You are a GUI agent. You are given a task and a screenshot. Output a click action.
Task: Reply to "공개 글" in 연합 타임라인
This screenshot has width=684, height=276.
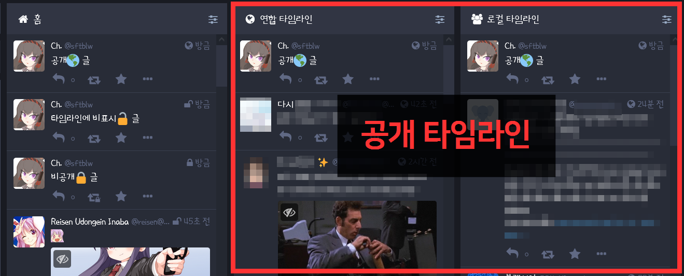[x=286, y=79]
